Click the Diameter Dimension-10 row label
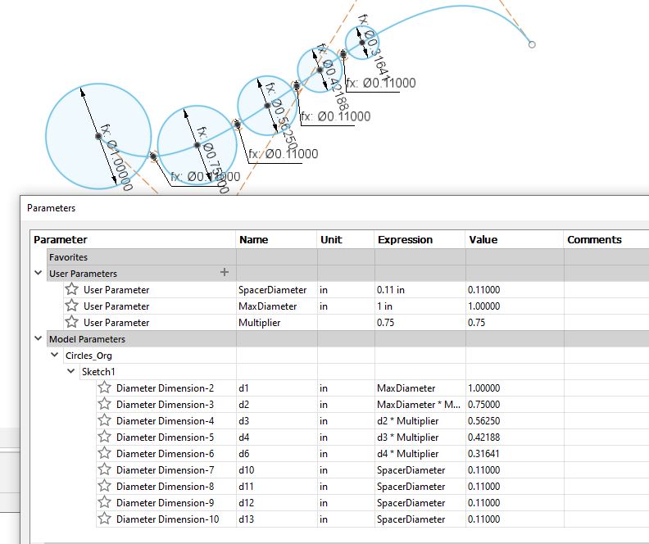 [x=168, y=519]
